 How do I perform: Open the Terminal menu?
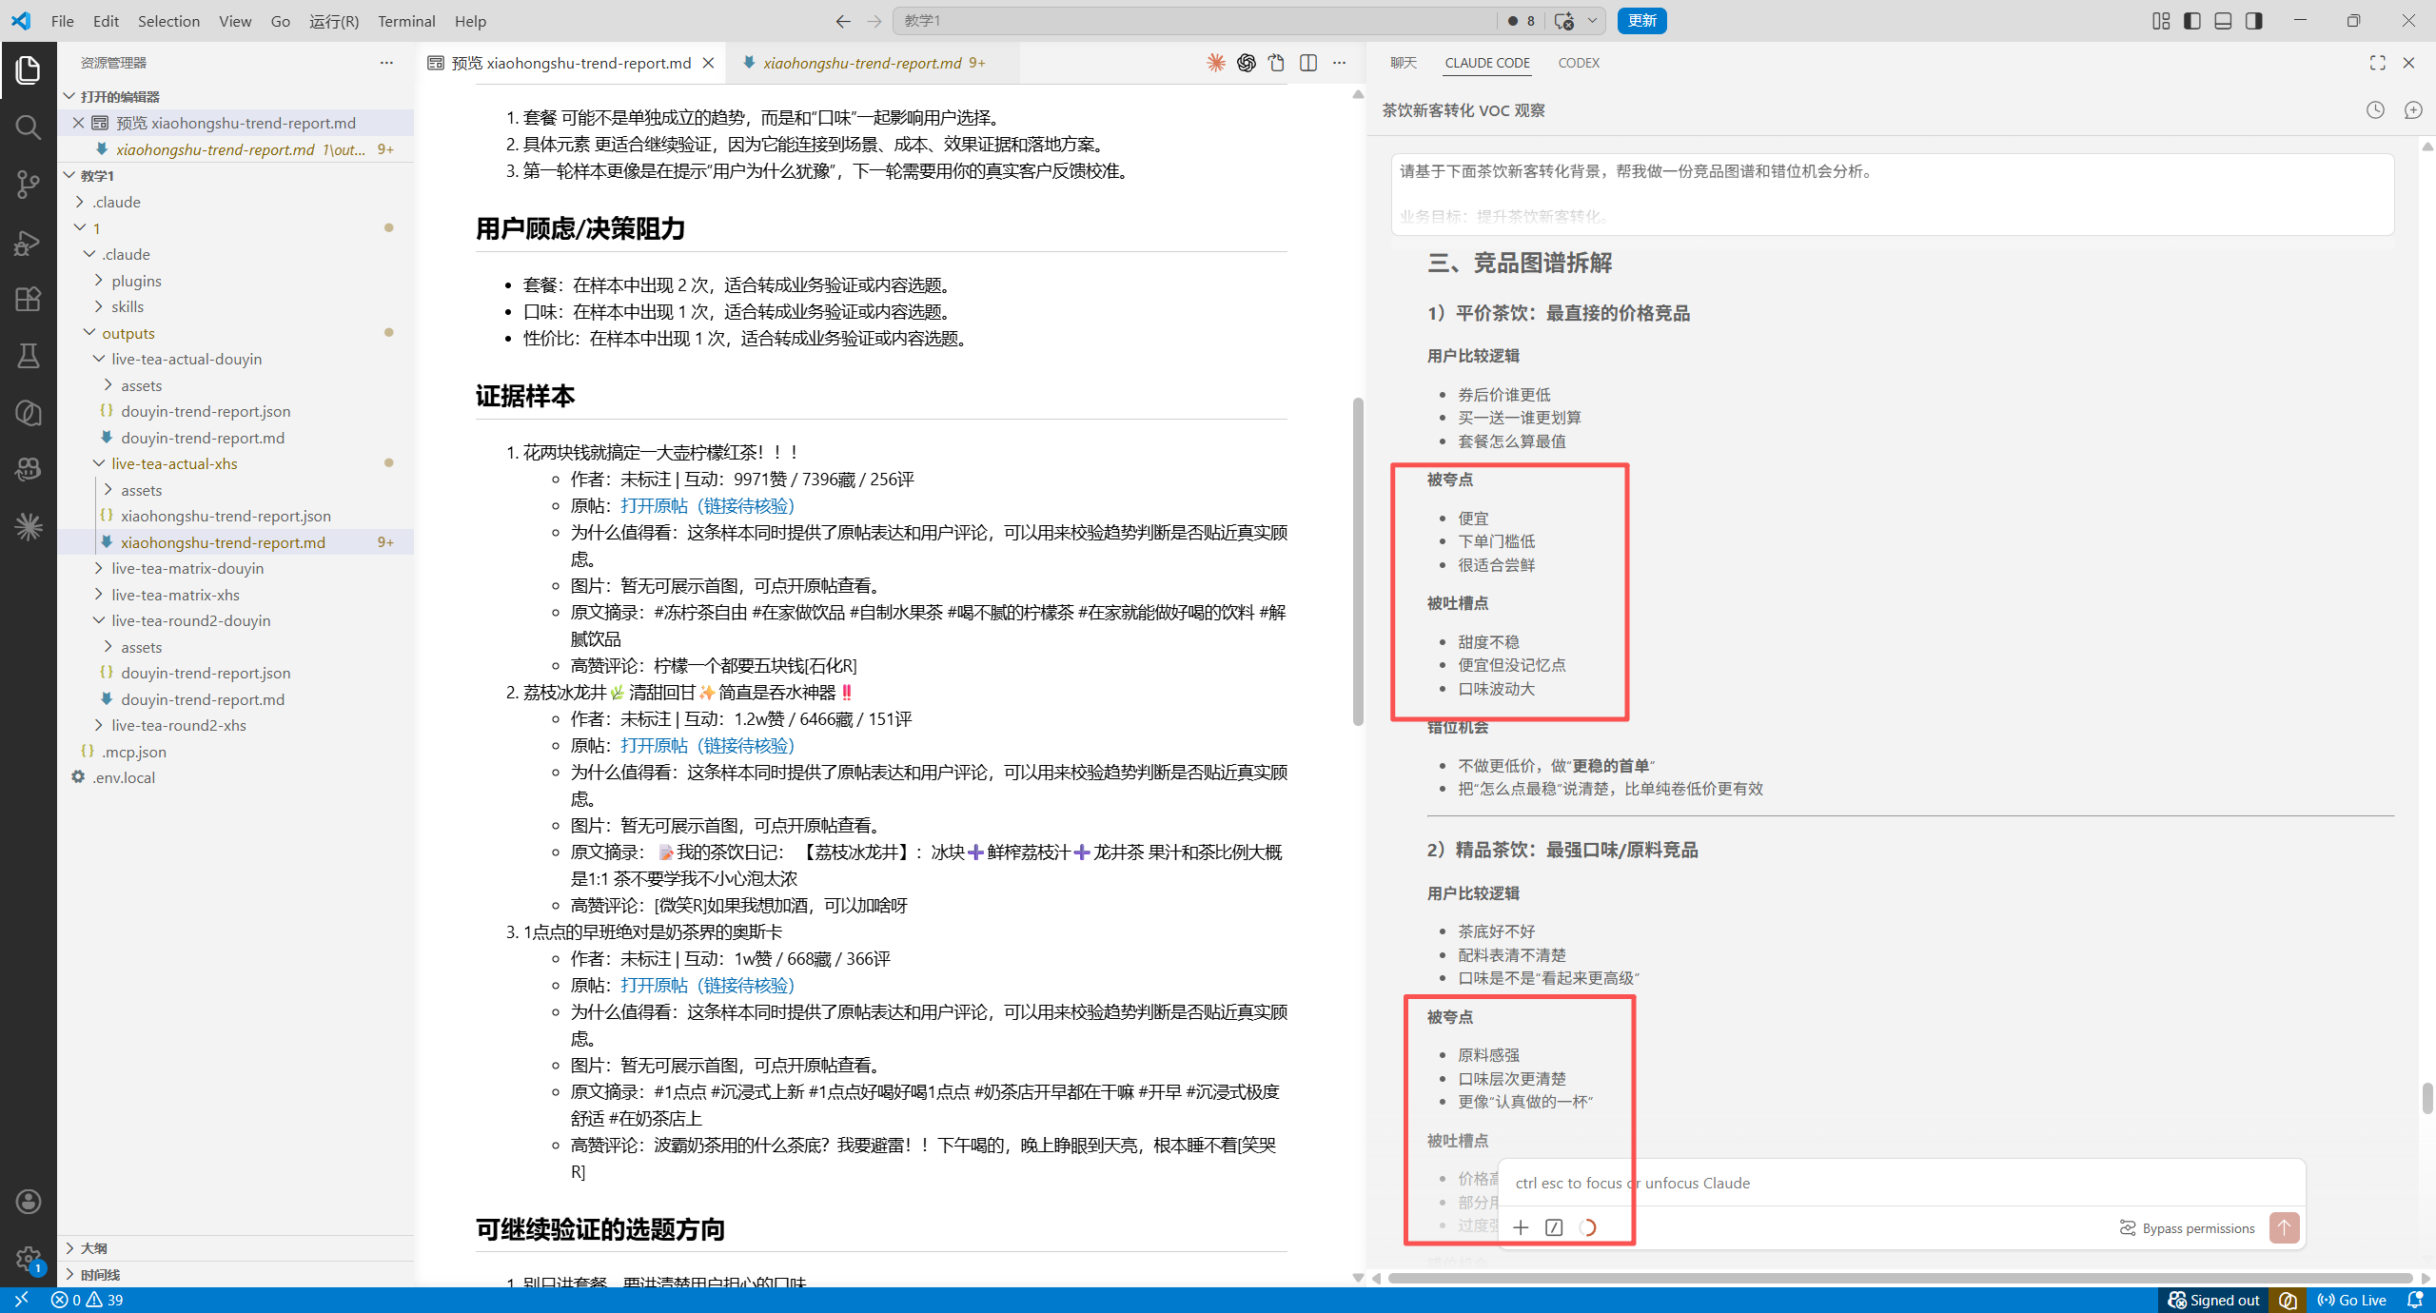point(406,21)
